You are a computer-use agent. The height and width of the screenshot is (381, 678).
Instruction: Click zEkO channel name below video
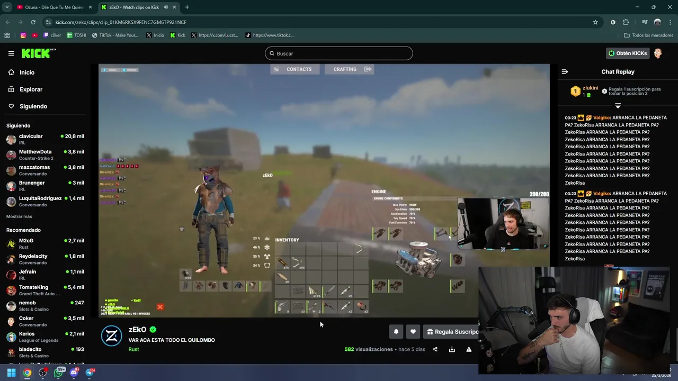137,329
